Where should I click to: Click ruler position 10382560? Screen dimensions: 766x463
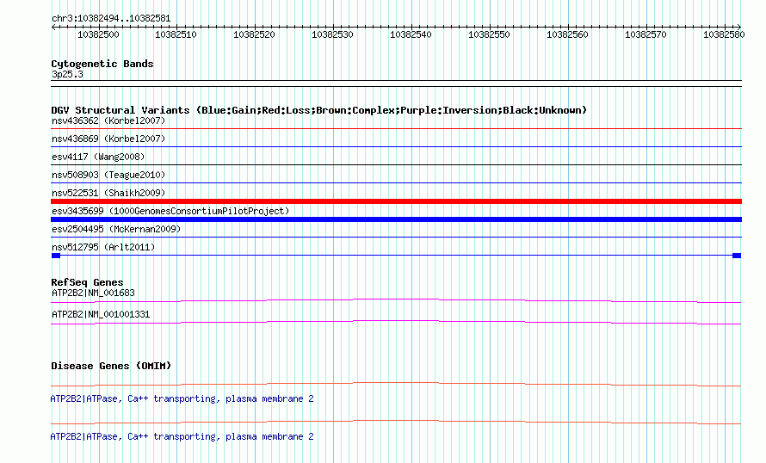(x=567, y=34)
